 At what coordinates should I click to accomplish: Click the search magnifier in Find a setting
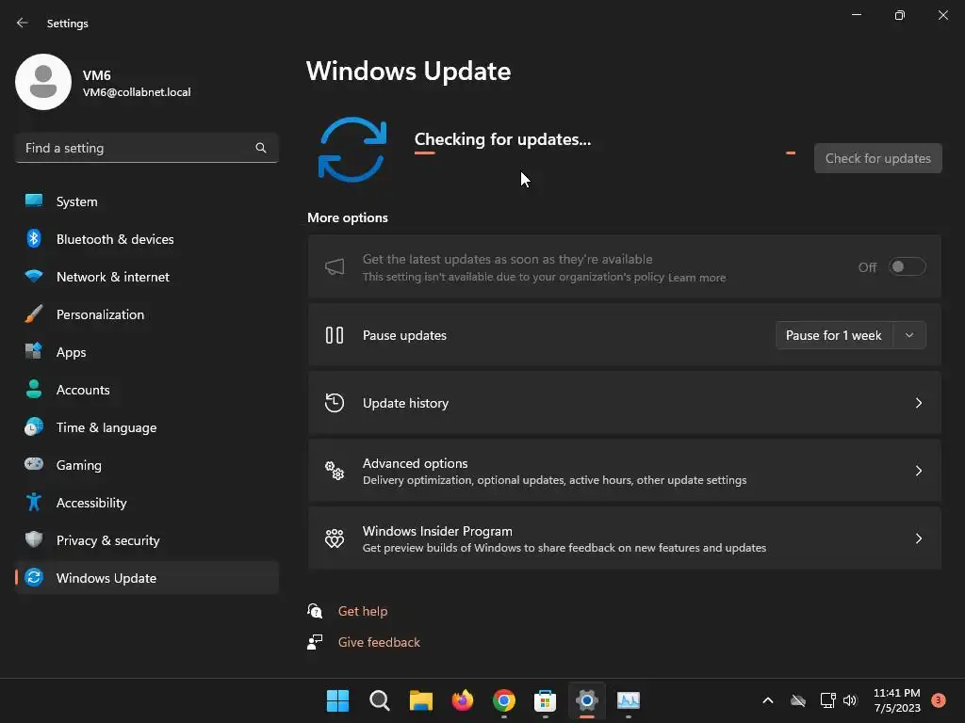(x=261, y=148)
